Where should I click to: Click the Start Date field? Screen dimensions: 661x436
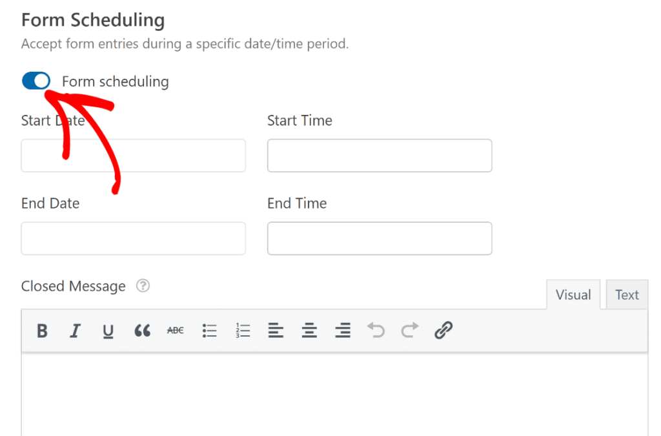click(133, 156)
